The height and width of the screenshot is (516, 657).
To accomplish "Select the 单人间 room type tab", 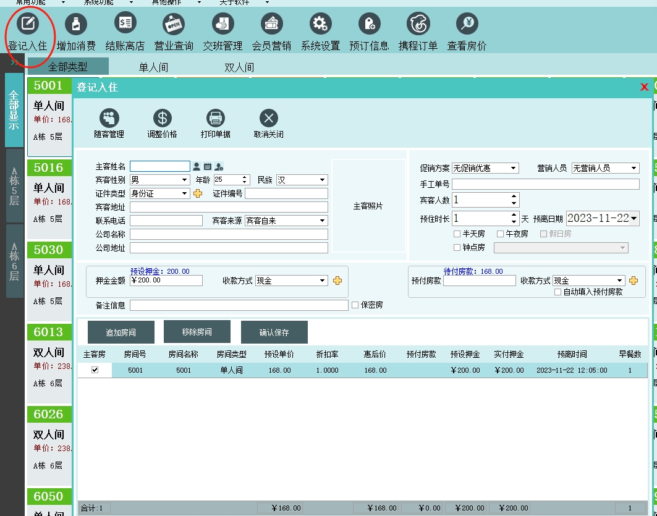I will pos(153,67).
